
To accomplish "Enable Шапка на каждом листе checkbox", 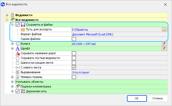I will [74, 63].
